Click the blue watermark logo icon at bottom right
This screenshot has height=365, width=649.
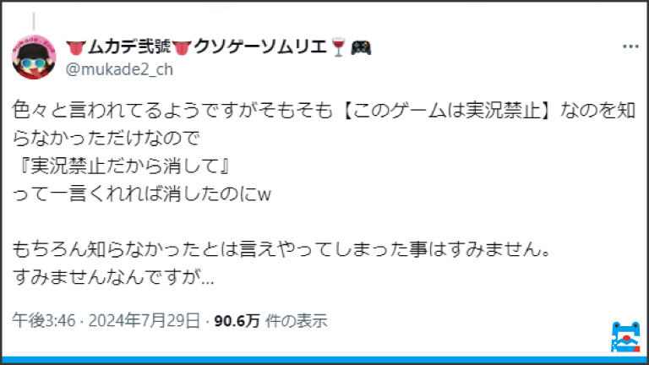click(x=626, y=337)
